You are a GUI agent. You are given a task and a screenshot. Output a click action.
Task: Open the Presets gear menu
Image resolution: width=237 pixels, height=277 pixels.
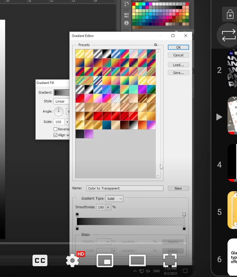point(156,45)
